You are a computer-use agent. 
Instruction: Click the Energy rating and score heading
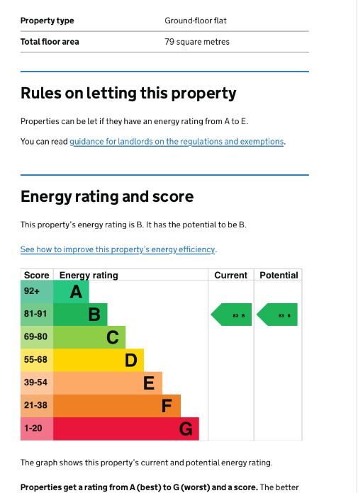(x=107, y=197)
